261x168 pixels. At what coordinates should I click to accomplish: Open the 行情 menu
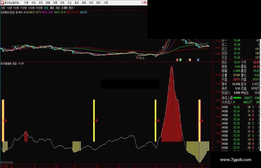(26, 3)
